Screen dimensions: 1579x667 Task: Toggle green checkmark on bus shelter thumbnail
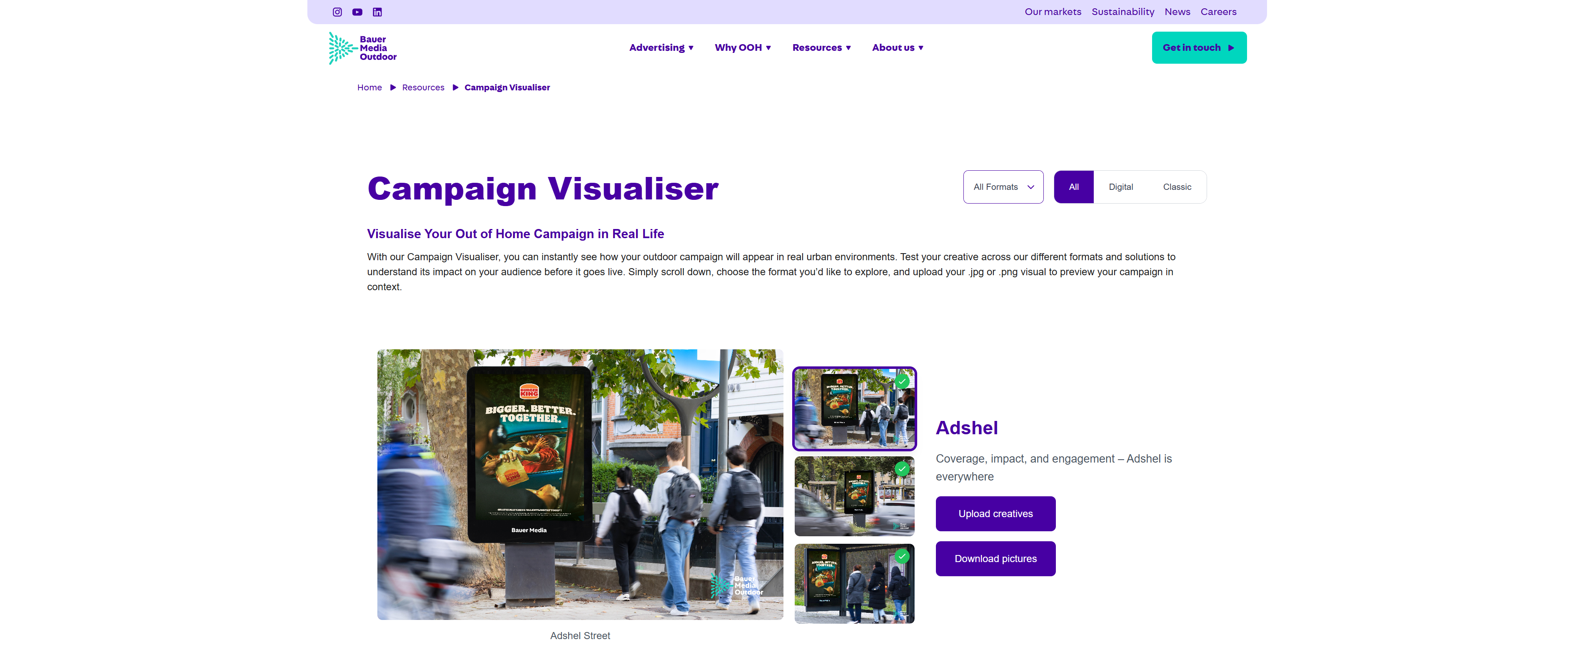902,556
